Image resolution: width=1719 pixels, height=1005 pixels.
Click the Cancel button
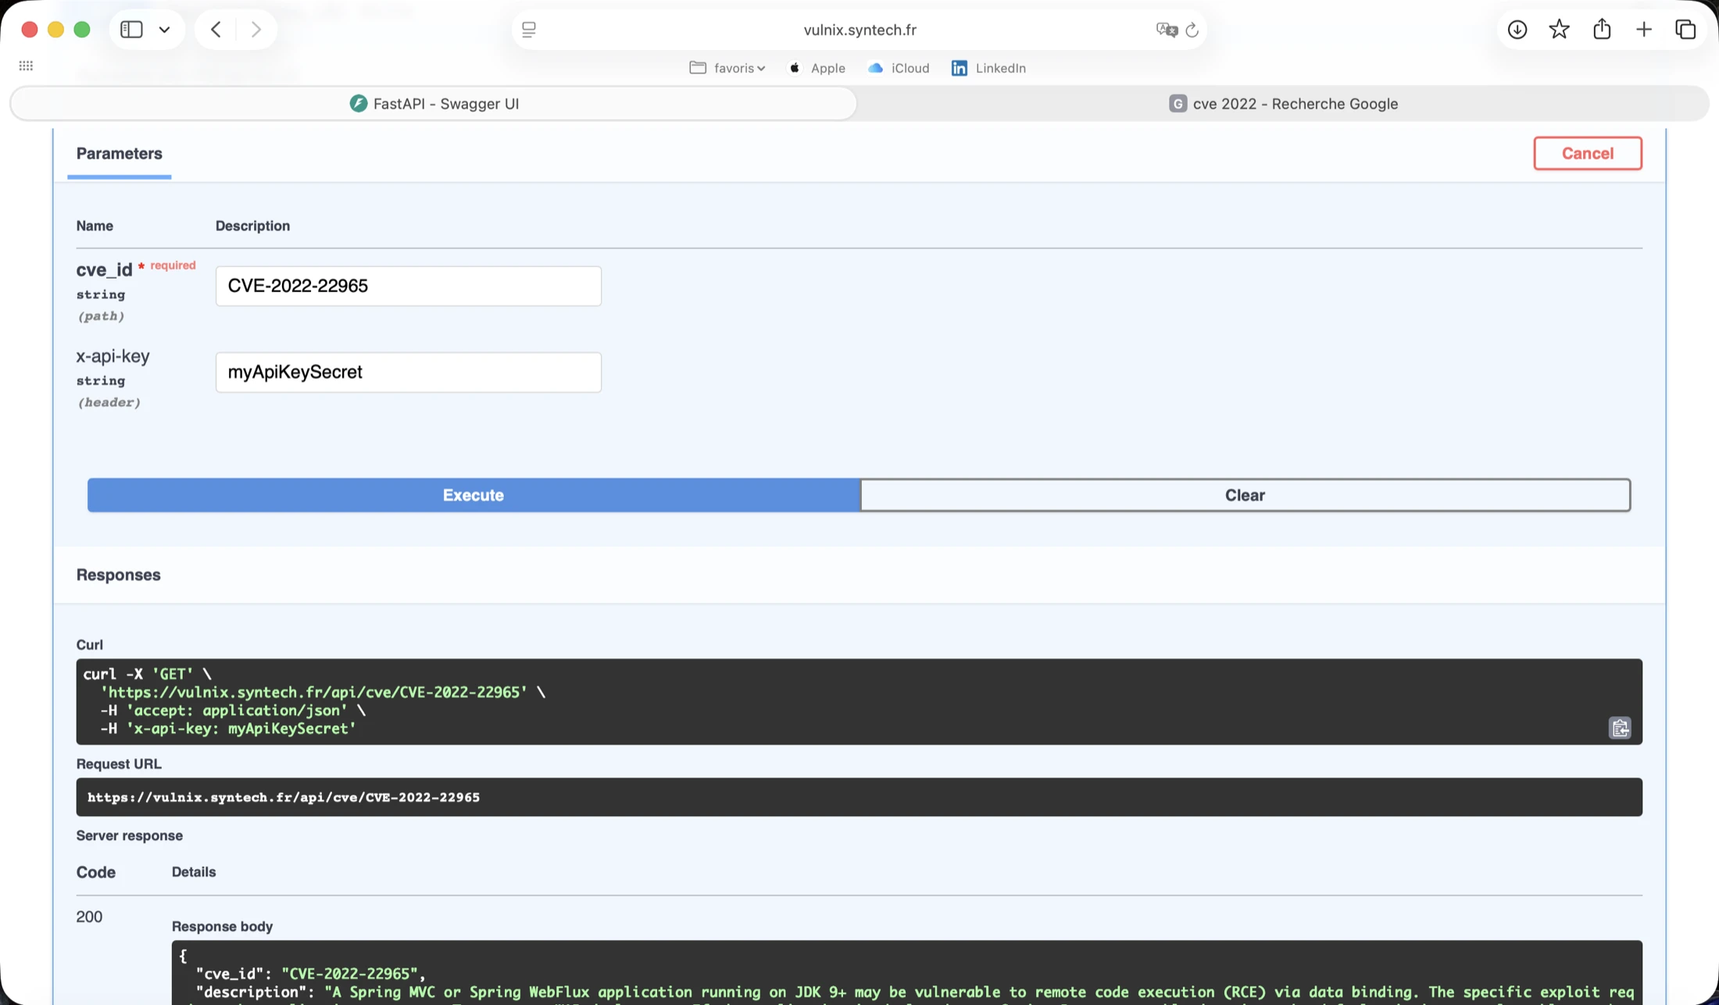(x=1587, y=153)
